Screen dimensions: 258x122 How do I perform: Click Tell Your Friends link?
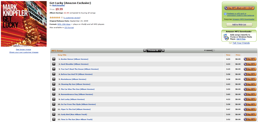[241, 43]
